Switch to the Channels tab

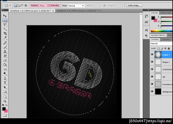(x=166, y=39)
